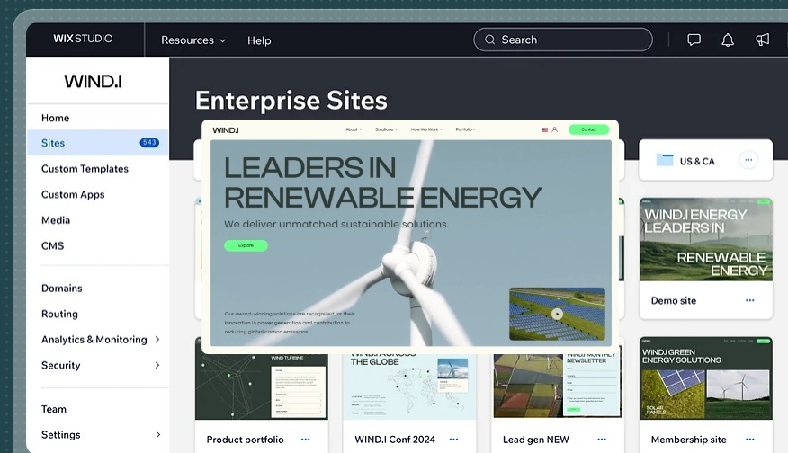Image resolution: width=788 pixels, height=453 pixels.
Task: Open more options for Product portfolio
Action: click(306, 440)
